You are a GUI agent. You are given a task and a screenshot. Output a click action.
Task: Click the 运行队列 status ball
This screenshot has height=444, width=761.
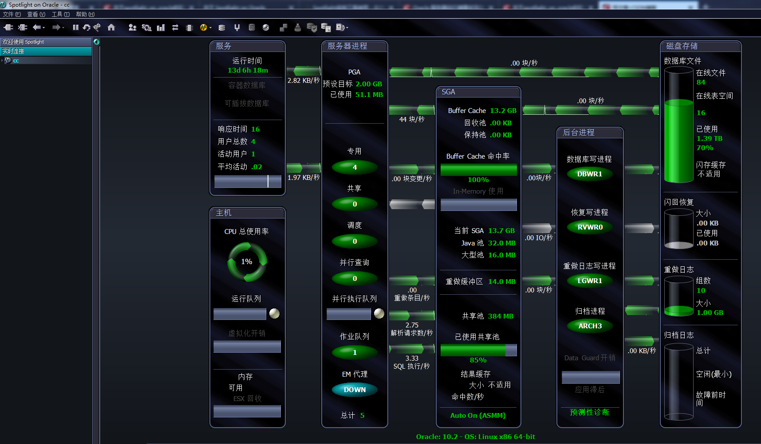click(275, 314)
